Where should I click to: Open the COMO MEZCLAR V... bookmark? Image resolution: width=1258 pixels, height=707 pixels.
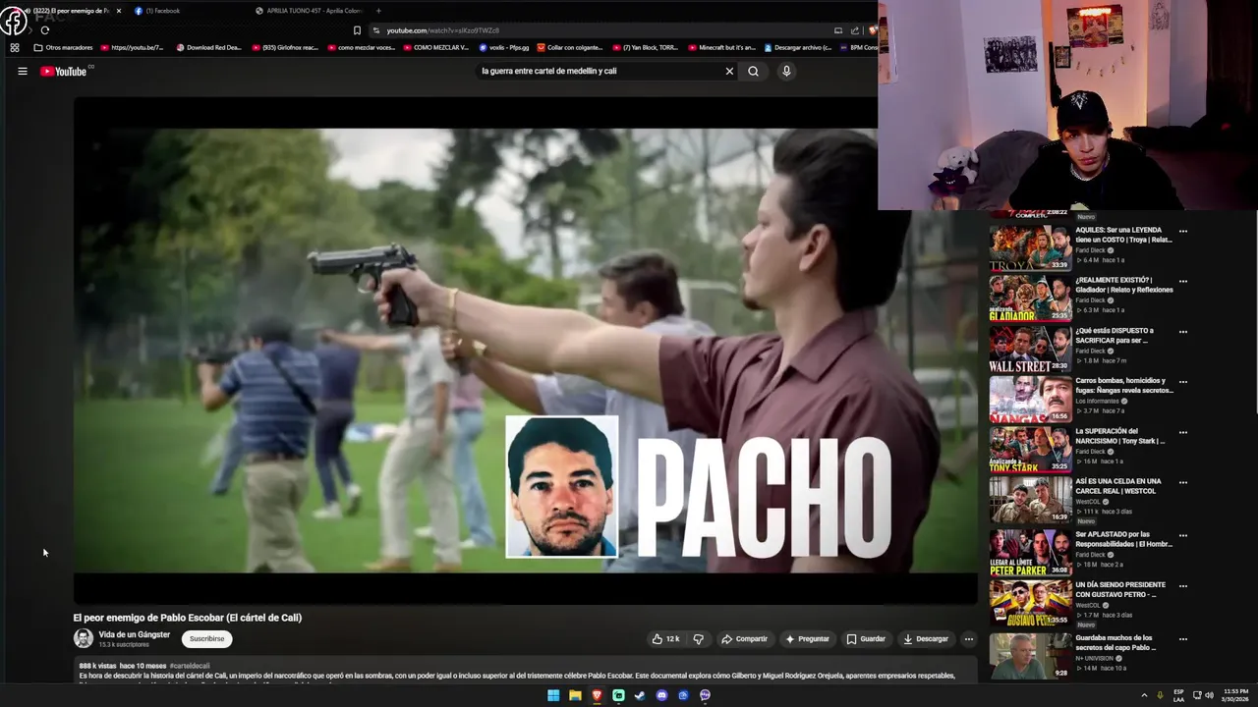[434, 47]
